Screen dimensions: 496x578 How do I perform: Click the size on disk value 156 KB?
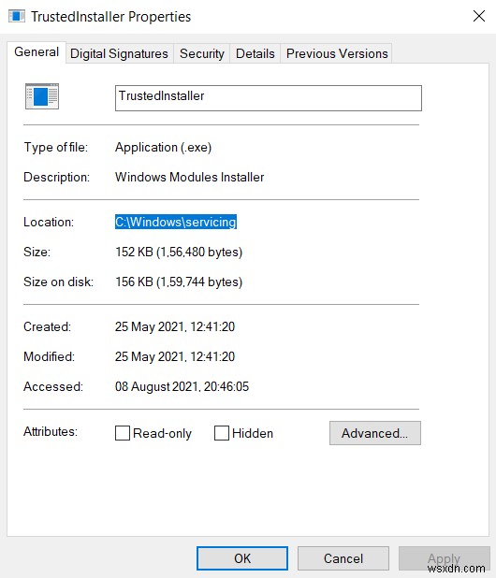click(179, 282)
